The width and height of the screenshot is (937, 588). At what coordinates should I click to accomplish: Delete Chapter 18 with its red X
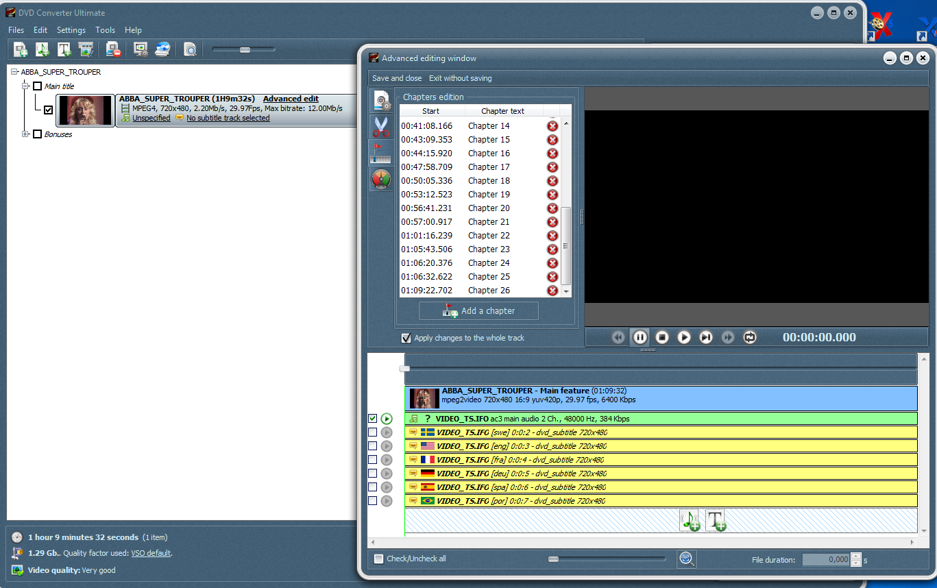(552, 181)
